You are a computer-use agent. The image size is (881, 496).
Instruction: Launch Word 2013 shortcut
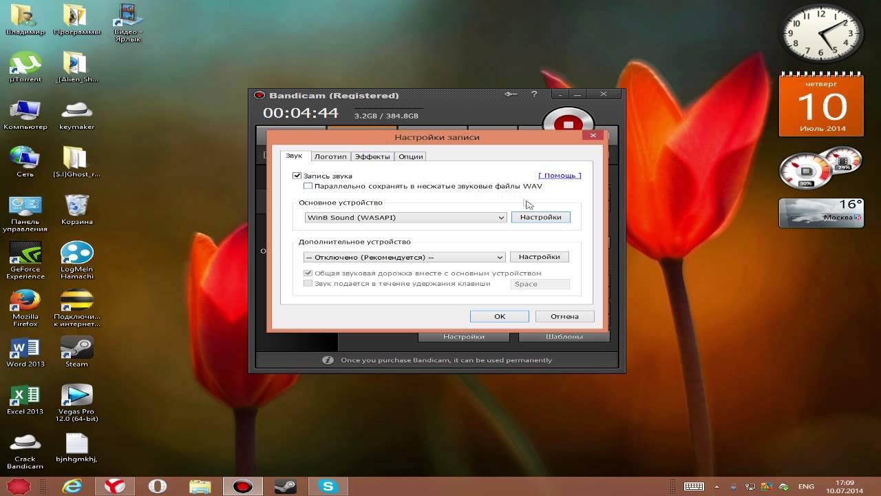(25, 352)
